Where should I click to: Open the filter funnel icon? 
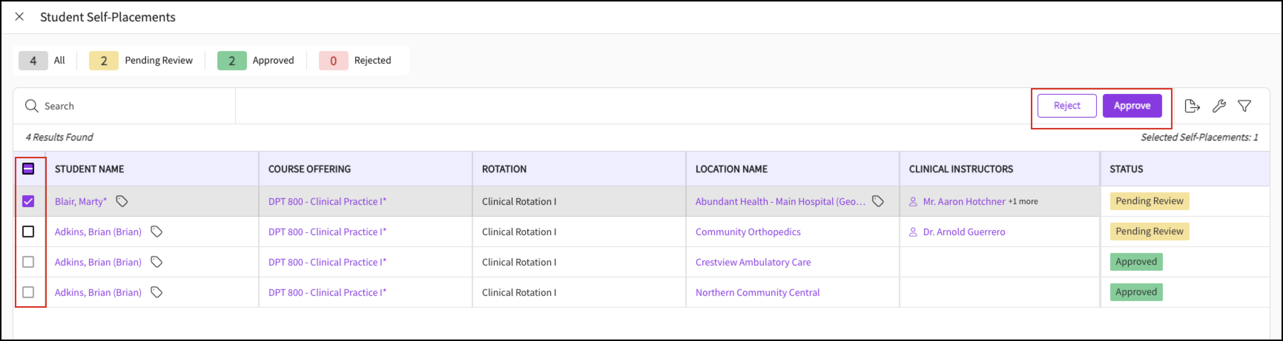point(1244,106)
